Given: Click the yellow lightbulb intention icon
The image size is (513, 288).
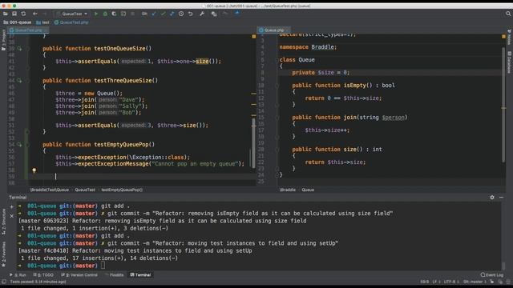Looking at the screenshot, I should (x=34, y=170).
